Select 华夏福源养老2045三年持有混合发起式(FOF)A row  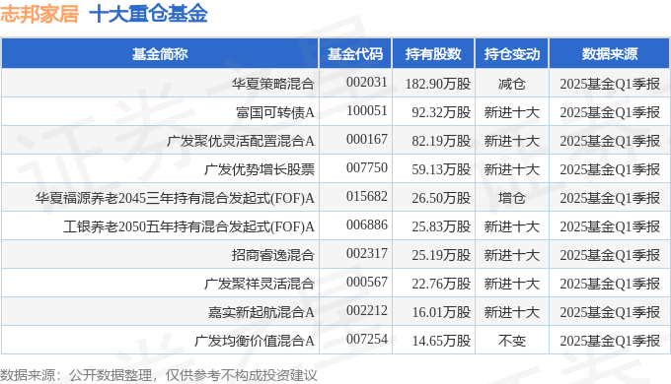click(335, 197)
